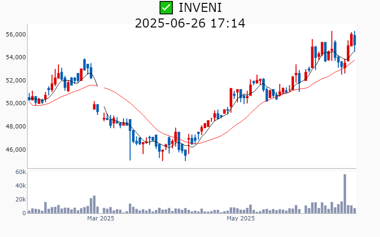
Task: Click the 20k volume axis label
Action: pyautogui.click(x=20, y=200)
